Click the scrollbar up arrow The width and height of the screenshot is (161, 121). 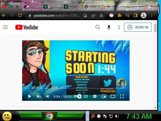155,22
